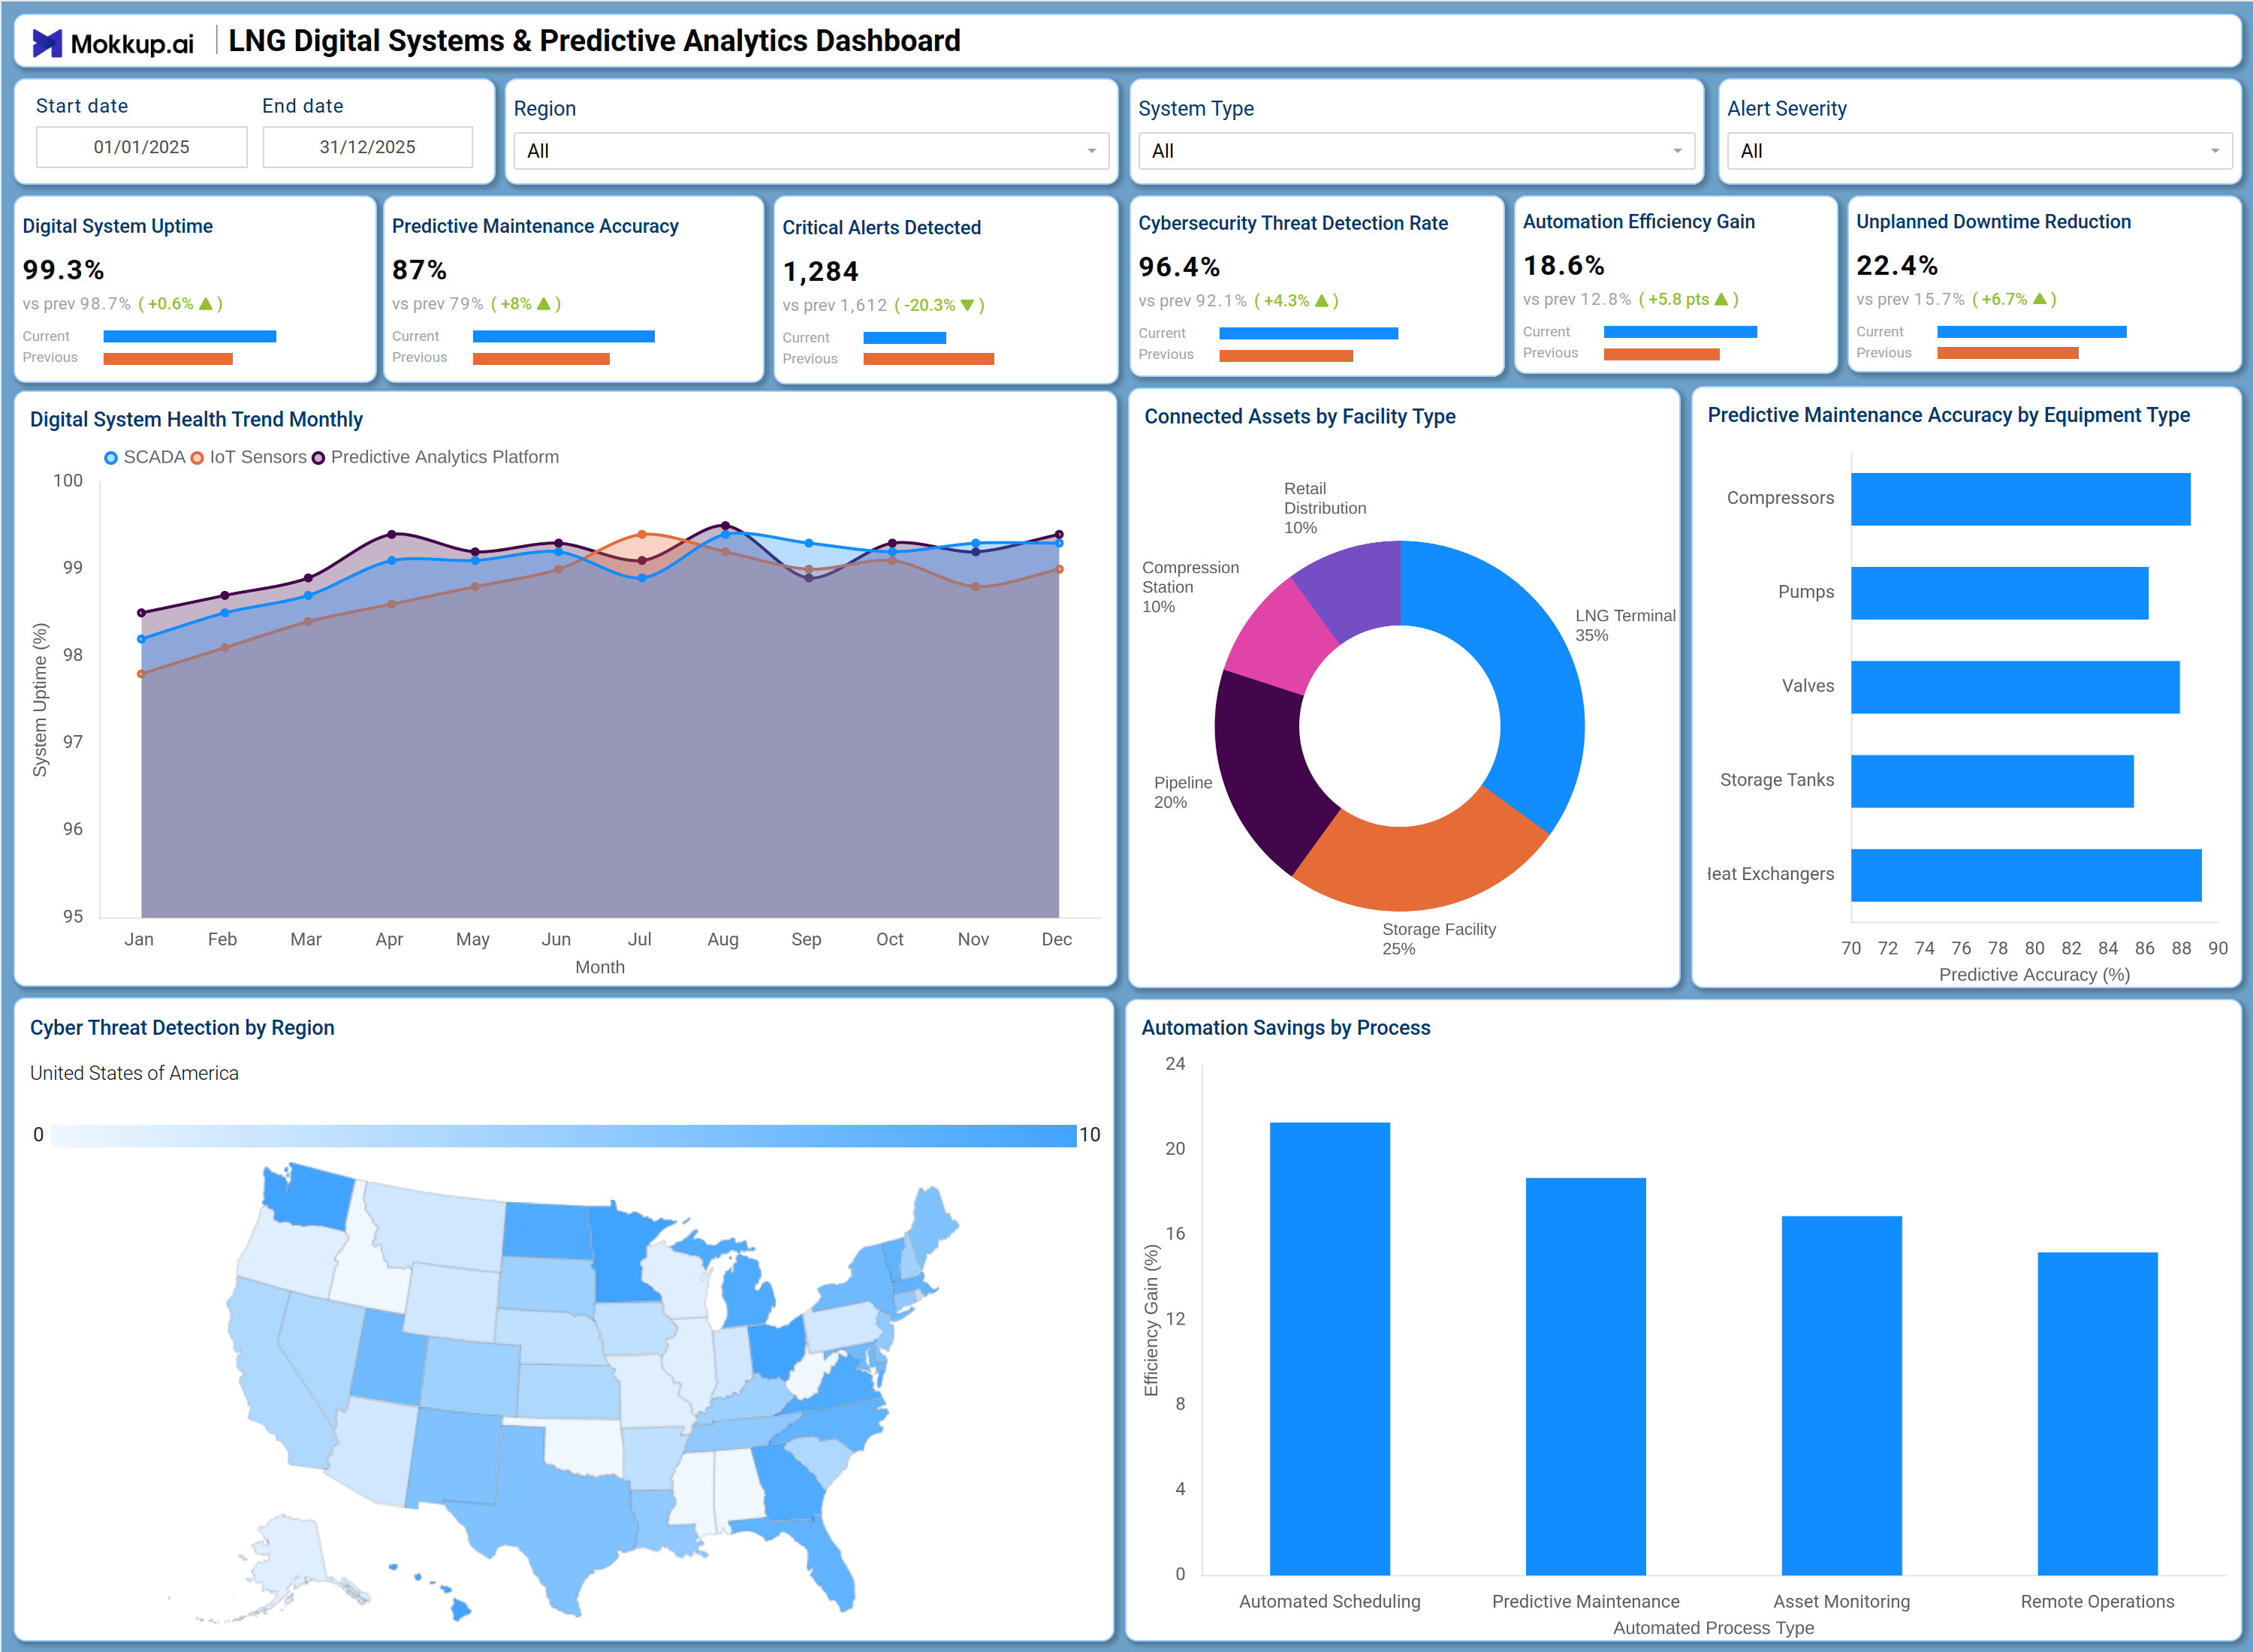This screenshot has height=1652, width=2253.
Task: Click the 'Automation Savings by Process' title
Action: pyautogui.click(x=1285, y=1028)
